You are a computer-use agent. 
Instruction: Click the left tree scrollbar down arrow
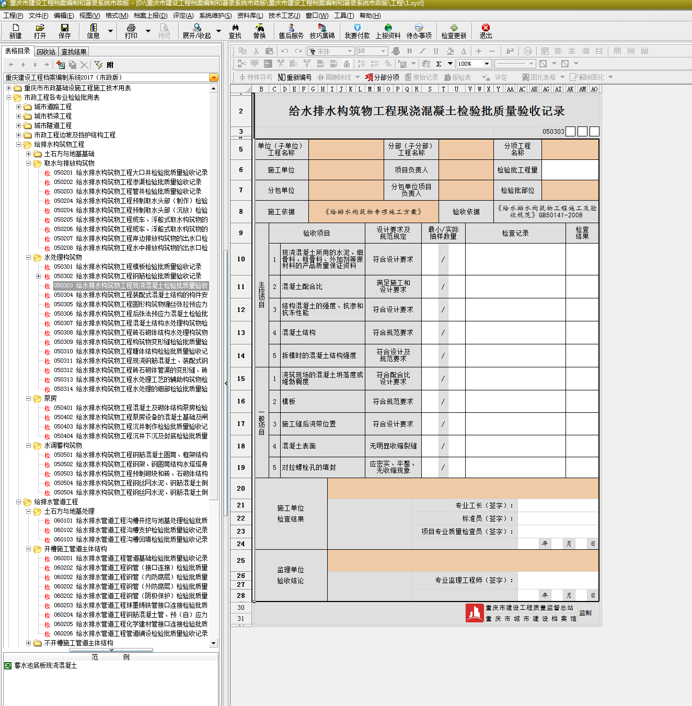tap(213, 643)
